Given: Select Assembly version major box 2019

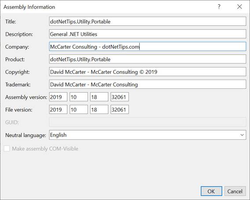Looking at the screenshot, I should pos(58,97).
